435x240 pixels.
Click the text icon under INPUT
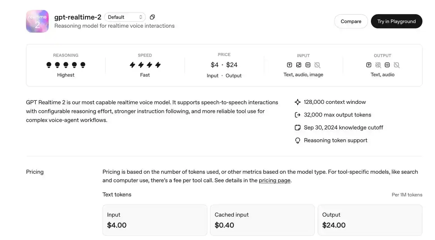pyautogui.click(x=289, y=65)
